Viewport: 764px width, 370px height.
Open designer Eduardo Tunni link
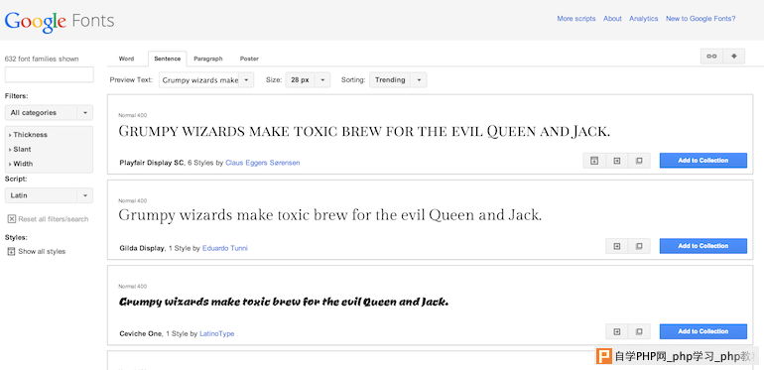225,248
